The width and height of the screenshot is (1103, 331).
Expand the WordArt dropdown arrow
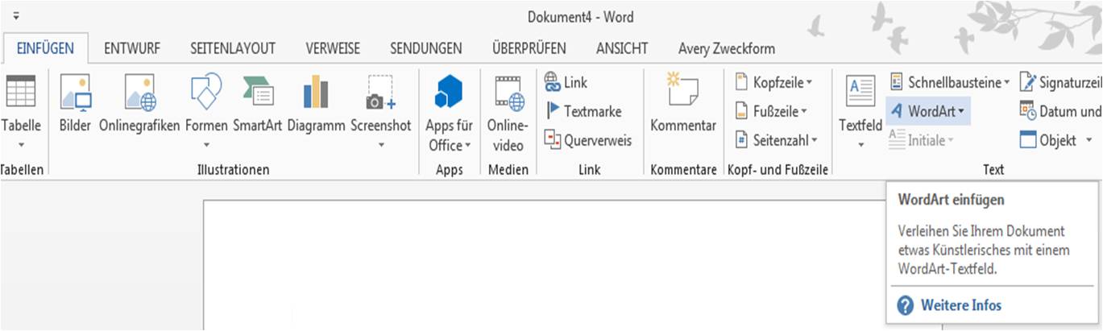(x=962, y=111)
